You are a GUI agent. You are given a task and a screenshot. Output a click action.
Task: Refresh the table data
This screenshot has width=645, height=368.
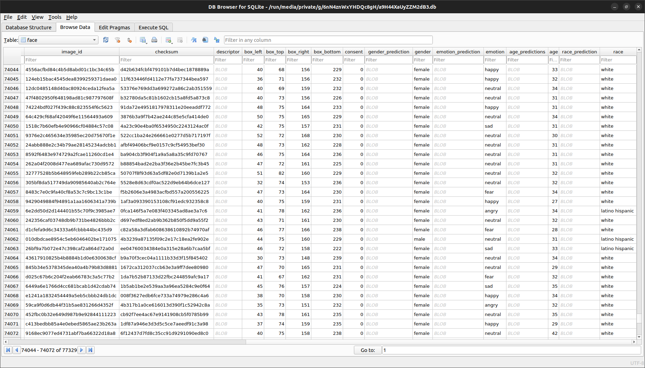106,40
